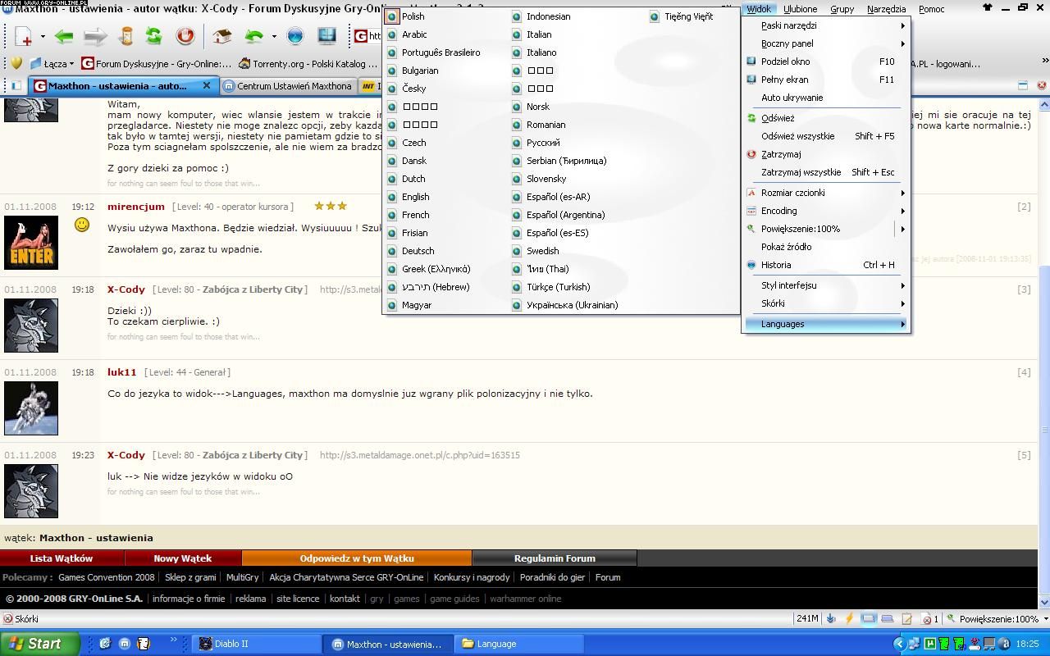This screenshot has height=656, width=1050.
Task: Select Türkçe (Turkish) language option
Action: pos(558,287)
